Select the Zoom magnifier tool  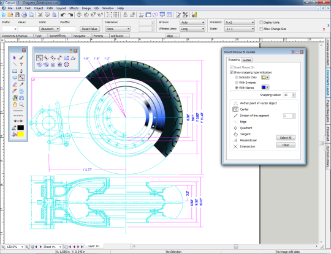point(21,105)
